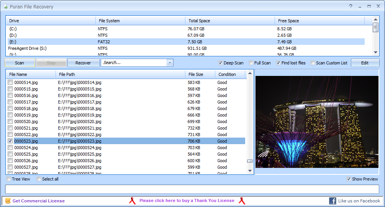Click path E:\???\jpg\0000521.jpg
The height and width of the screenshot is (207, 385).
(x=80, y=128)
